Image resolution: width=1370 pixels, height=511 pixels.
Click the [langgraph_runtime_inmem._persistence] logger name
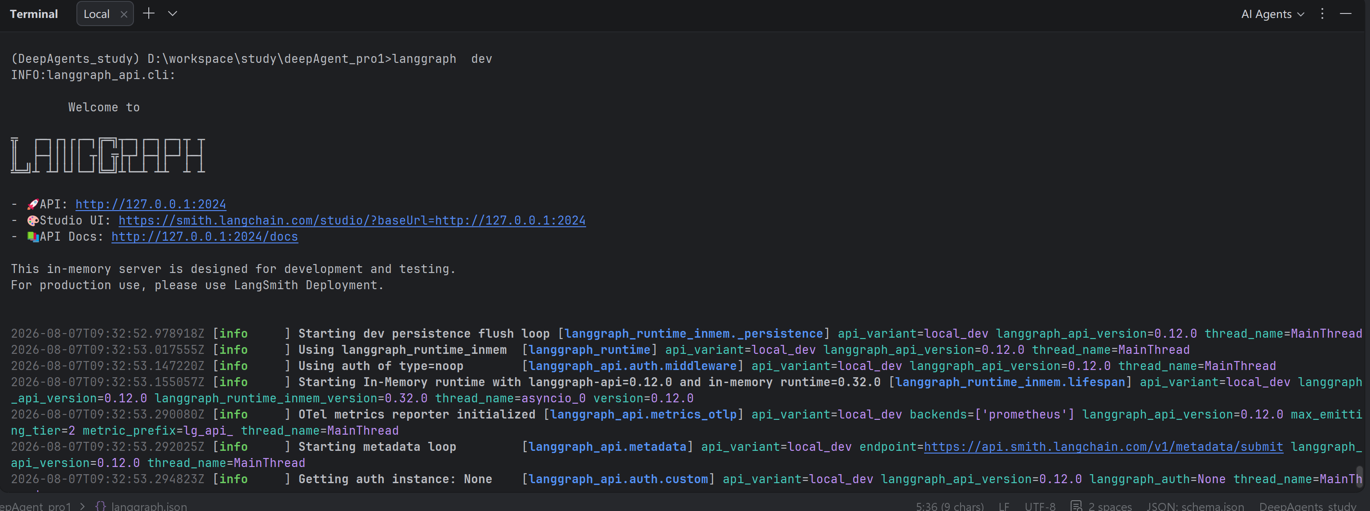tap(694, 334)
